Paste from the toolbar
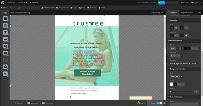The image size is (203, 106). pyautogui.click(x=82, y=8)
